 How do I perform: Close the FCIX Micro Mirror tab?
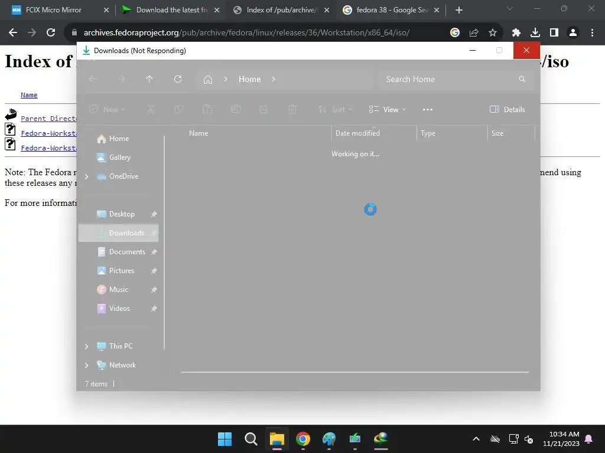click(106, 10)
